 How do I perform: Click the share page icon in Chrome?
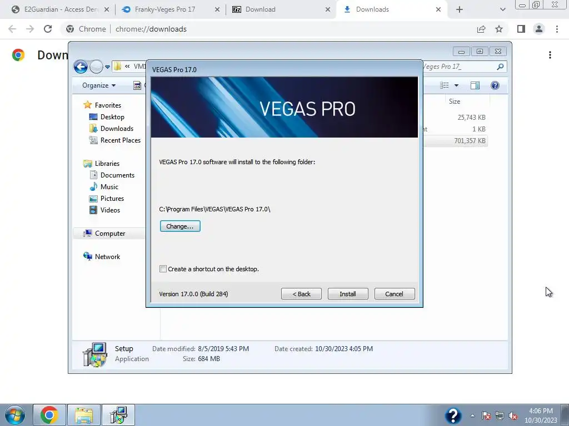[481, 29]
